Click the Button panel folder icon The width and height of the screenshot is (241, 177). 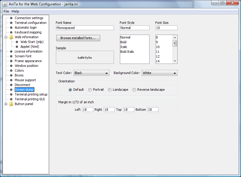click(x=11, y=104)
